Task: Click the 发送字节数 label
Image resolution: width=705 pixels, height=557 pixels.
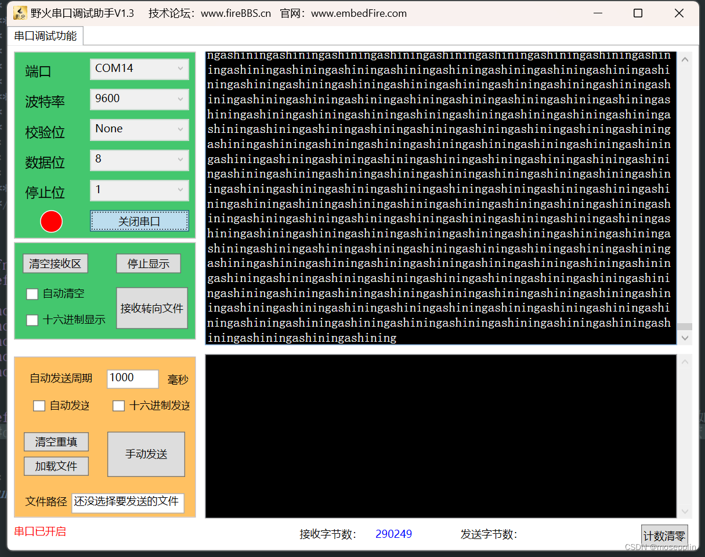Action: click(489, 534)
